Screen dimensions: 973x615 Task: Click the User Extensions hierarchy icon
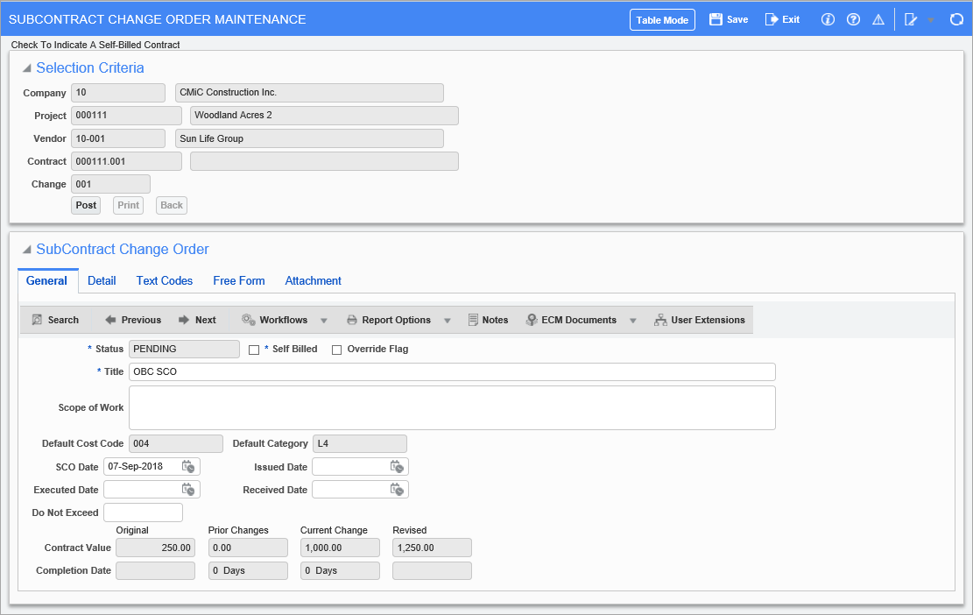pos(660,320)
